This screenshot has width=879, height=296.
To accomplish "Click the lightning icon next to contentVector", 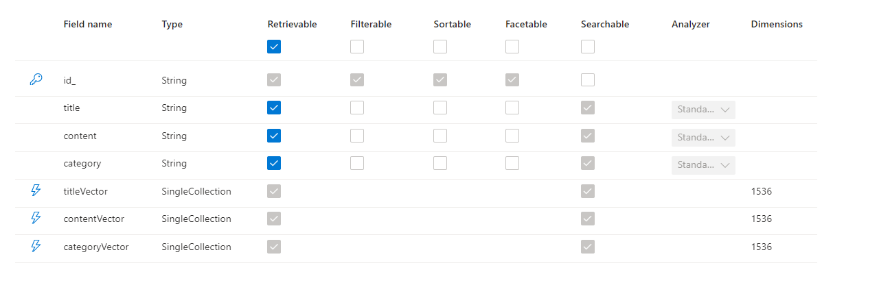I will (36, 219).
